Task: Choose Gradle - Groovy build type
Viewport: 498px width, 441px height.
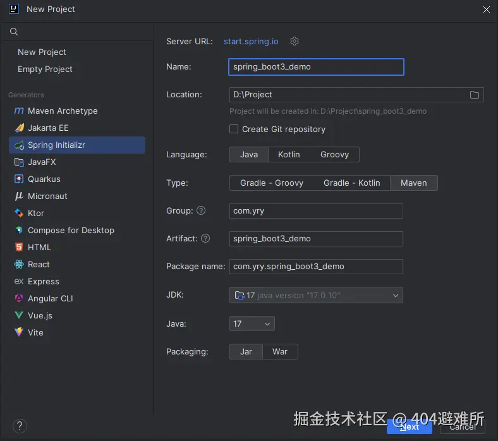Action: (272, 183)
